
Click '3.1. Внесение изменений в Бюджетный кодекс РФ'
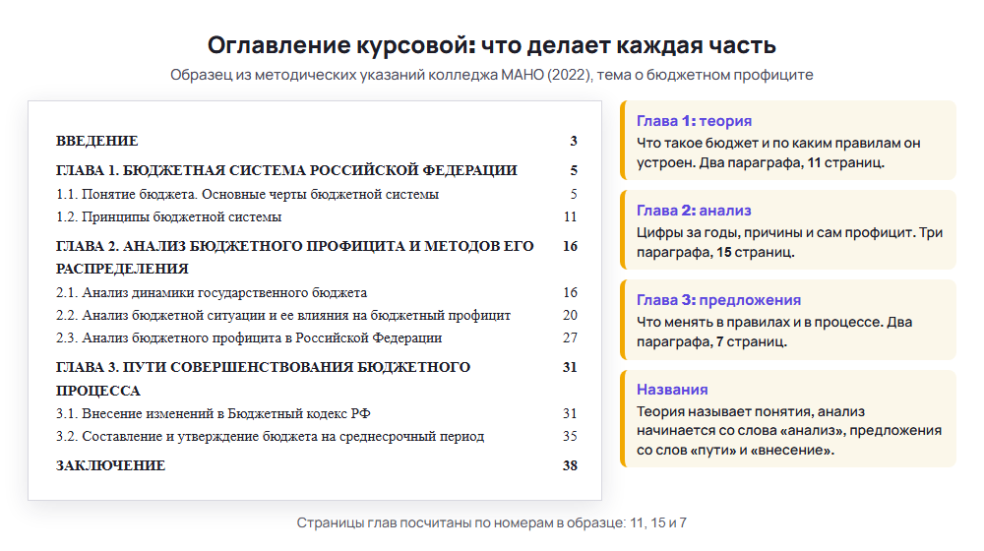coord(213,413)
